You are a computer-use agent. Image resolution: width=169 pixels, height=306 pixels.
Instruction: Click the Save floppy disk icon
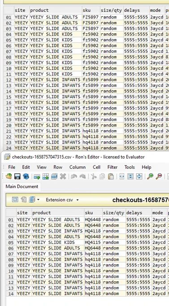point(17,176)
